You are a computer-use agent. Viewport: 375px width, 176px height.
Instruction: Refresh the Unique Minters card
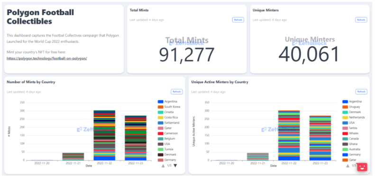361,20
